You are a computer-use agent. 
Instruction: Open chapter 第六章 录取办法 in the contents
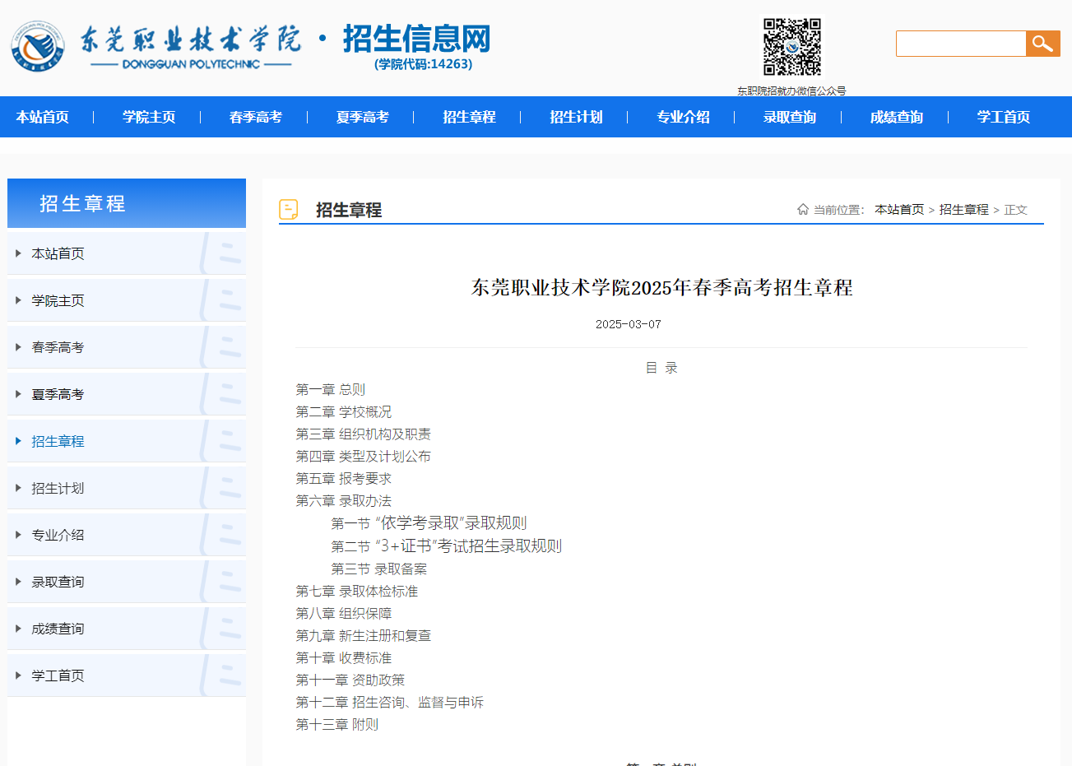click(x=343, y=500)
